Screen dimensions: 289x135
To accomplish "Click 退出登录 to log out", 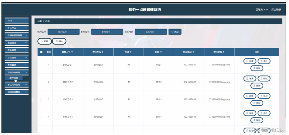I will tap(276, 9).
